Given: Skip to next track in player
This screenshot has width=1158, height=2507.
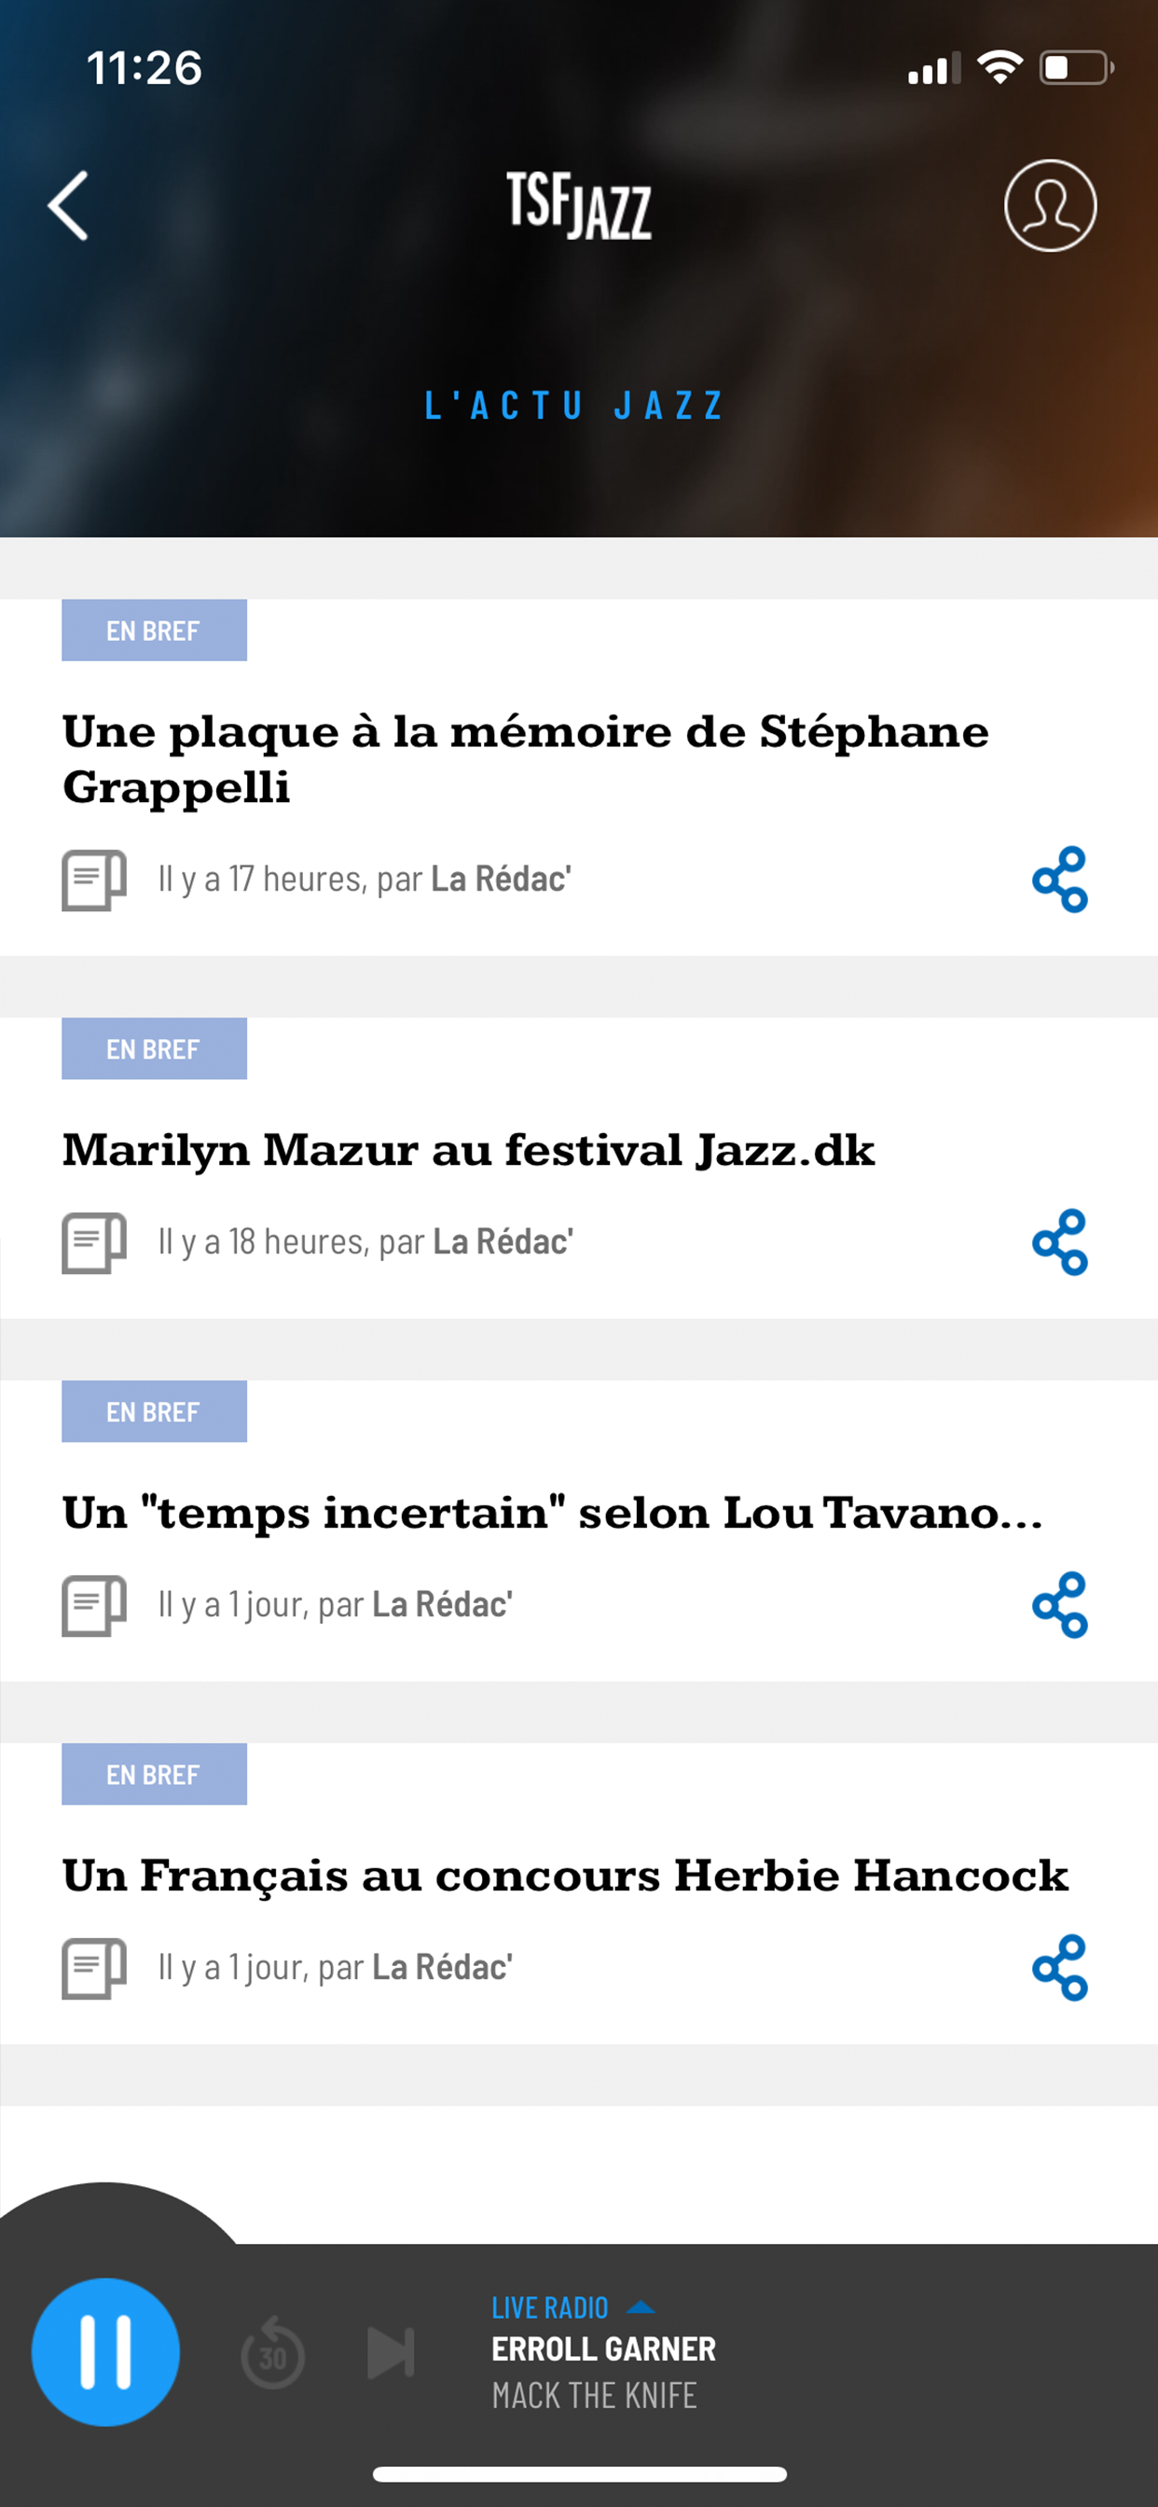Looking at the screenshot, I should (392, 2353).
